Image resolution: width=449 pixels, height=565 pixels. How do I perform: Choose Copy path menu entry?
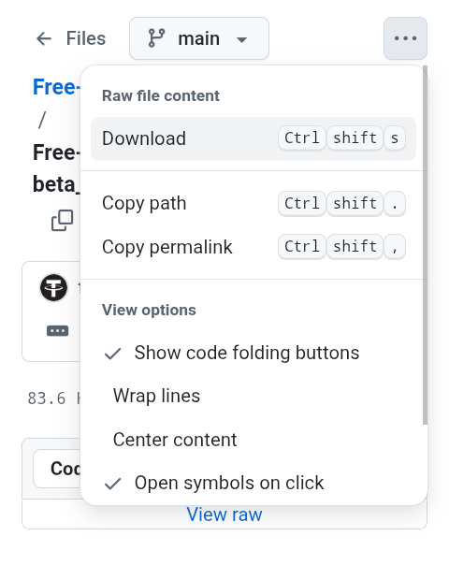tap(253, 204)
